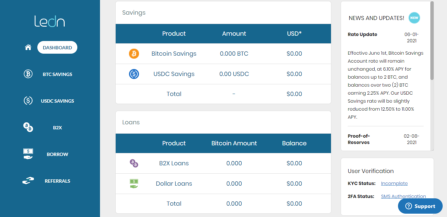Click the Bitcoin Savings product name

pyautogui.click(x=174, y=54)
